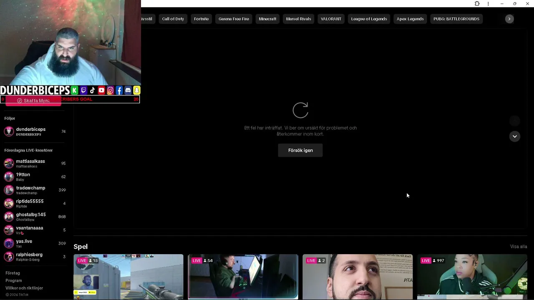Click riptide55555 live avatar

click(x=9, y=203)
